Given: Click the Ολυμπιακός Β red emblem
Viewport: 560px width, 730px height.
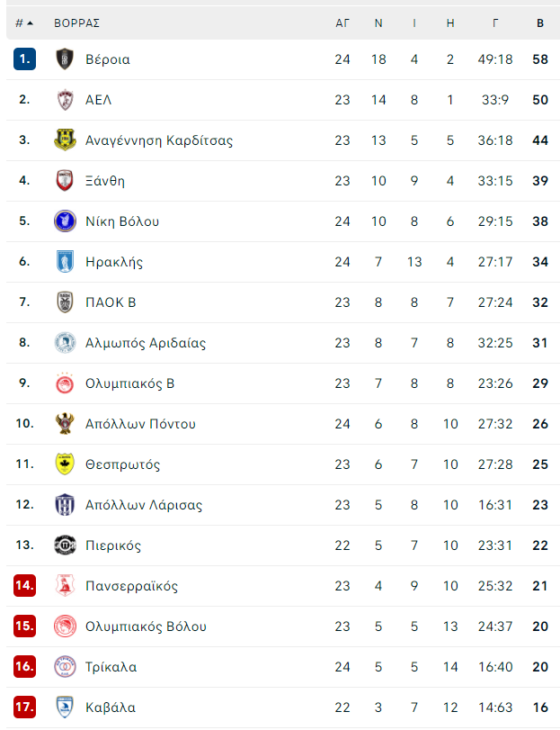Looking at the screenshot, I should point(65,383).
